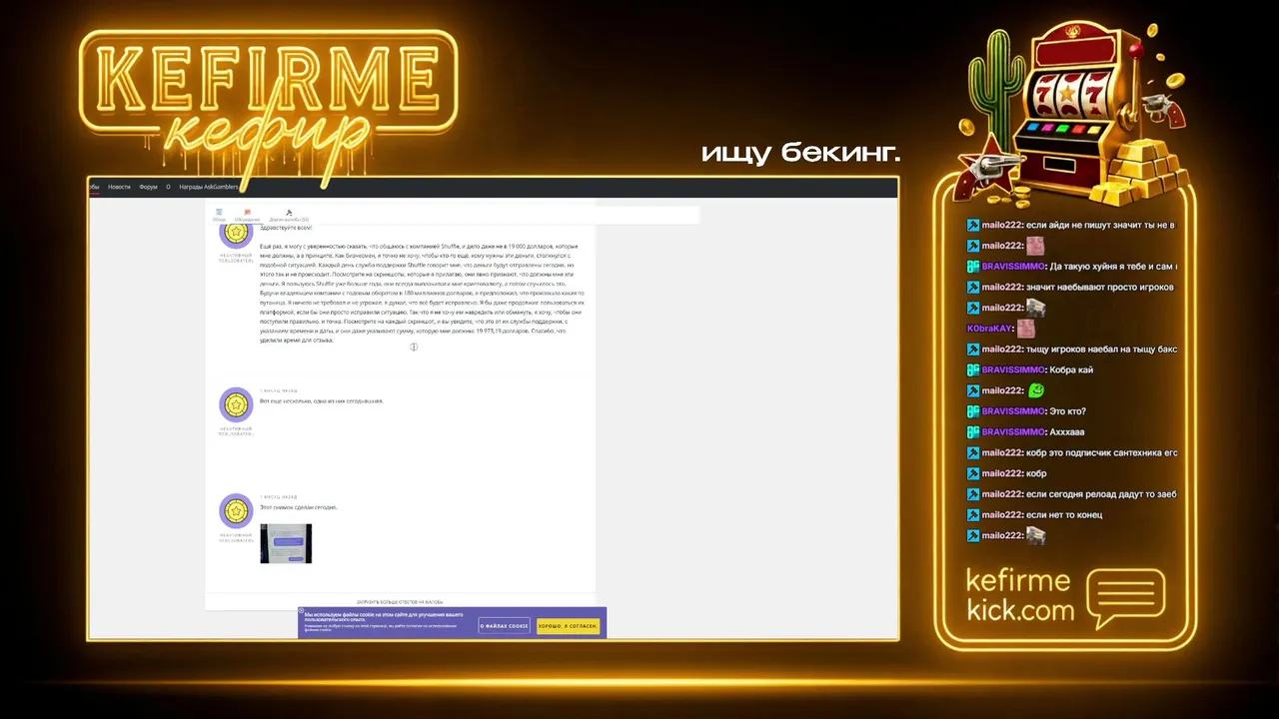This screenshot has height=719, width=1279.
Task: Click BRAVISSIMMO badge beside "Это кто?" message
Action: (973, 411)
